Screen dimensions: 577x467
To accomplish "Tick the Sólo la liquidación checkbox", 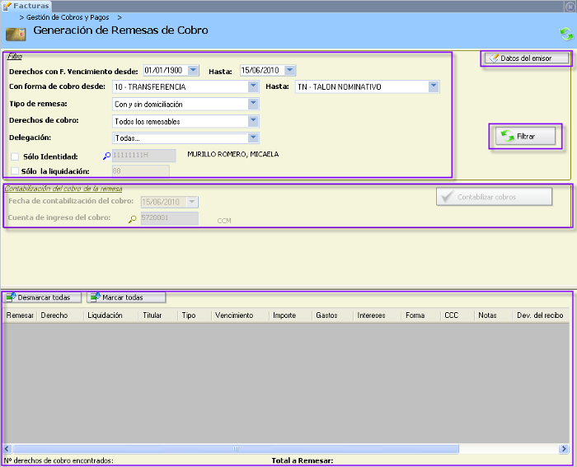I will (x=15, y=170).
